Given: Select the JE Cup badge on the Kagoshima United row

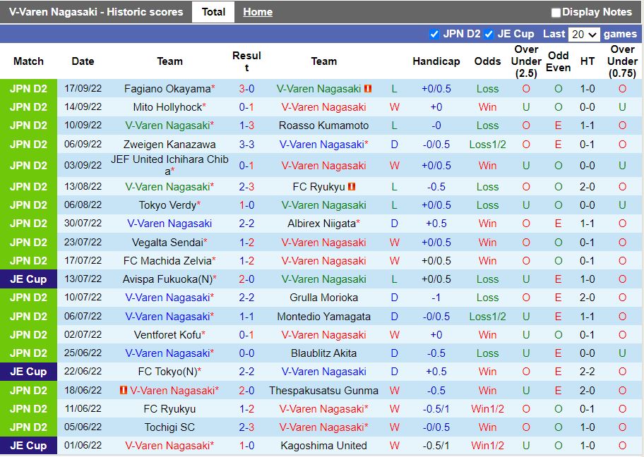Looking at the screenshot, I should [28, 446].
